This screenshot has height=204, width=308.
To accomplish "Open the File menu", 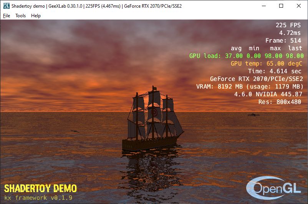I will click(x=7, y=16).
